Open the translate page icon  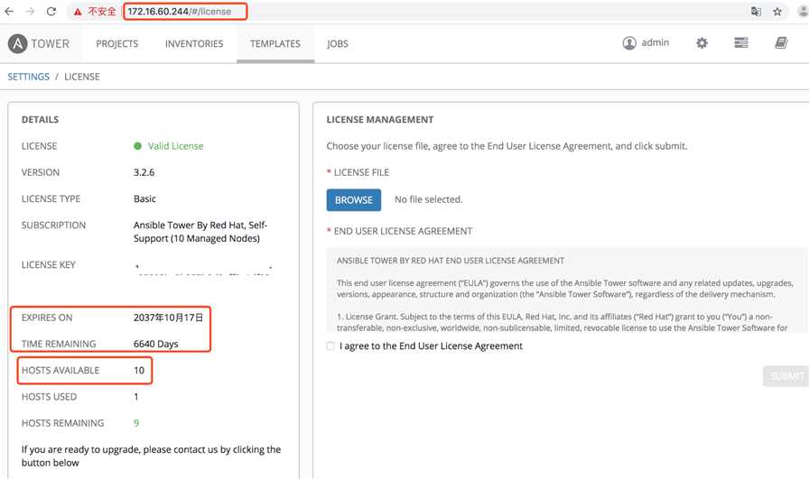click(x=756, y=12)
